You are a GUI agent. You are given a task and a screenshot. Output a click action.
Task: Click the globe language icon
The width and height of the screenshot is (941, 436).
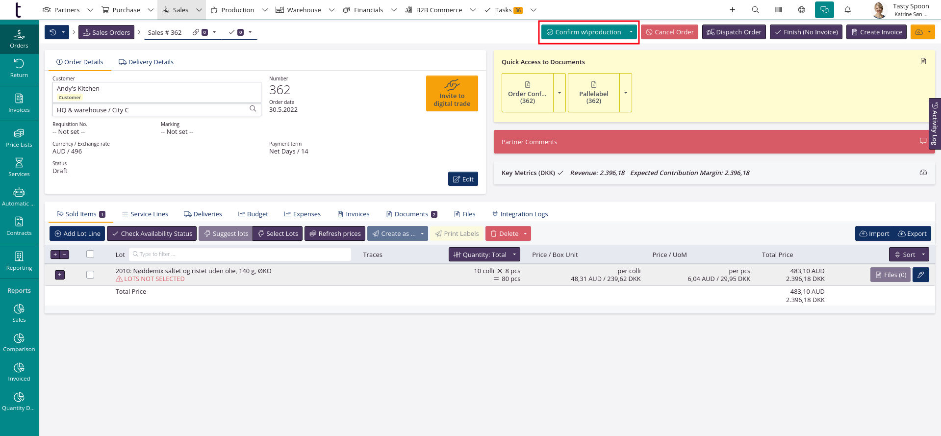point(801,10)
